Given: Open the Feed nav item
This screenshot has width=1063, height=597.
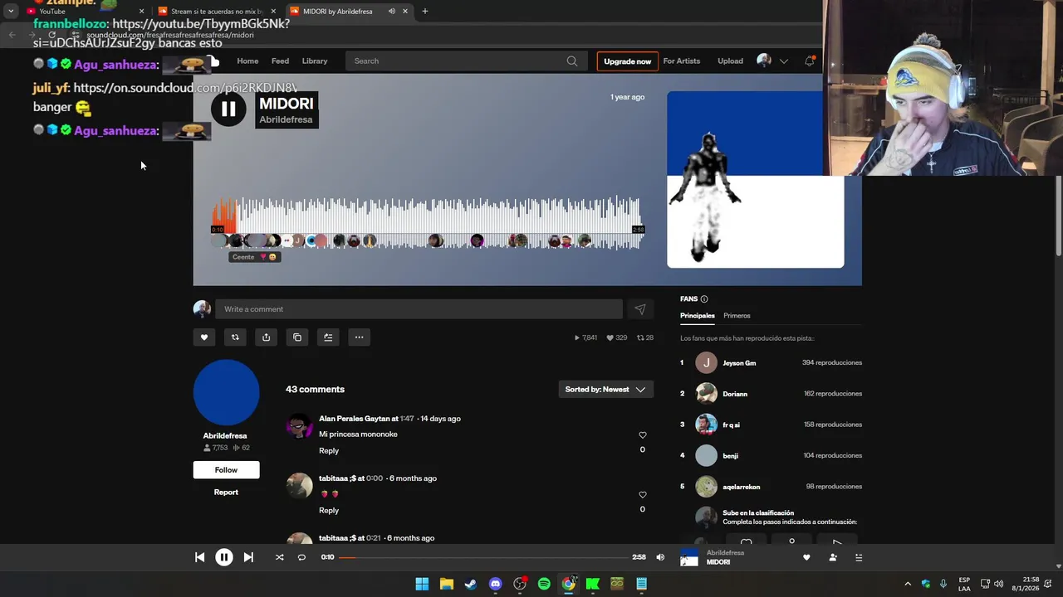Looking at the screenshot, I should 280,61.
